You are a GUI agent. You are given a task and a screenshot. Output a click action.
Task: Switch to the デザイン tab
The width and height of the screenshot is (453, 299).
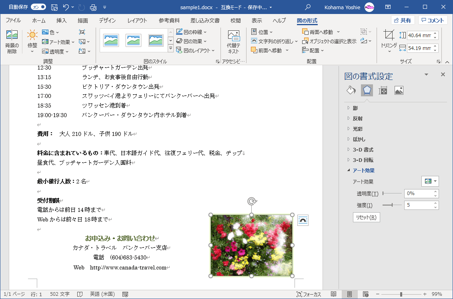[107, 20]
